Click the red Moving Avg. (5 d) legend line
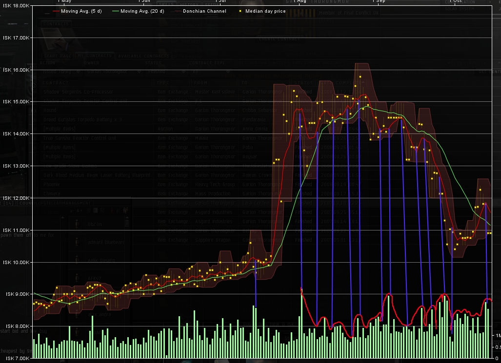The width and height of the screenshot is (501, 363). (55, 11)
